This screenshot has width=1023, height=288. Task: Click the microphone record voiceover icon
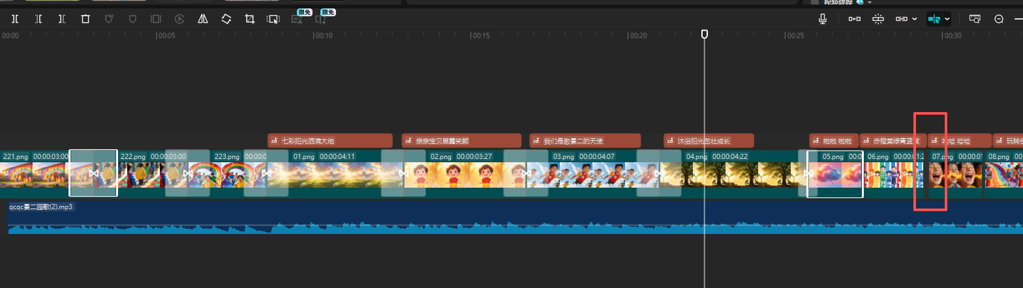pos(823,19)
